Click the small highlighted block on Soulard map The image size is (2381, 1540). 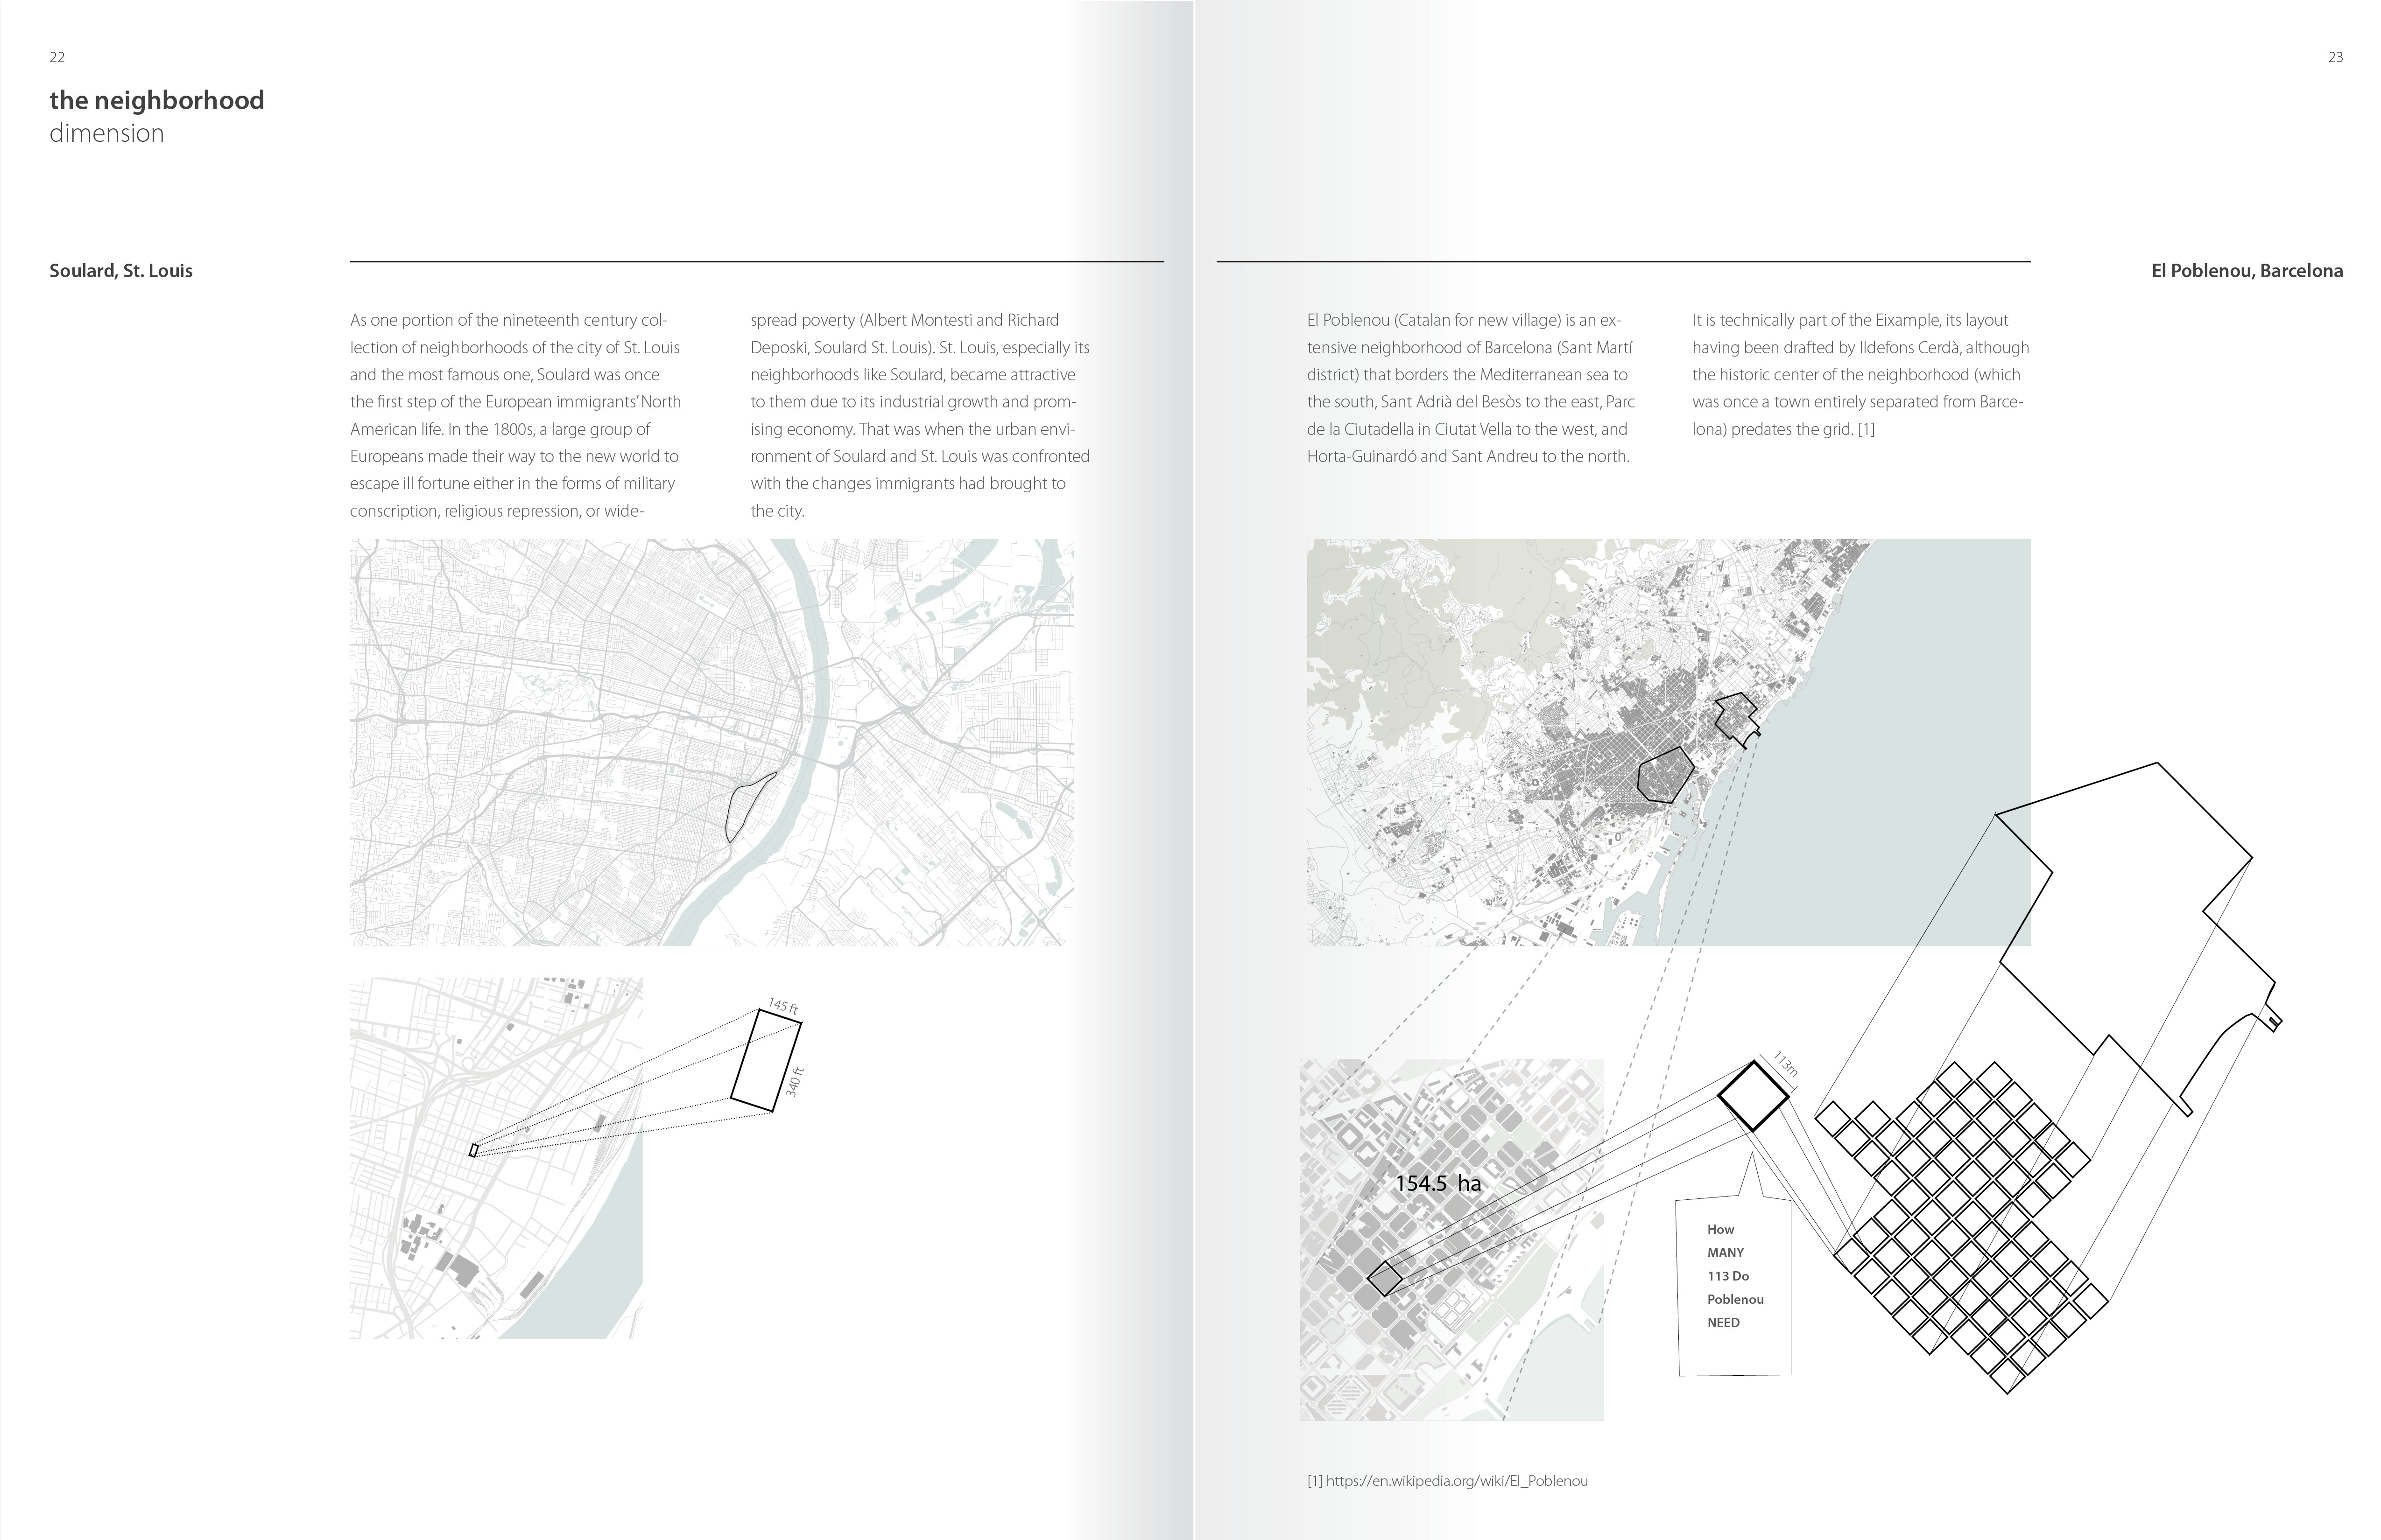(474, 1150)
